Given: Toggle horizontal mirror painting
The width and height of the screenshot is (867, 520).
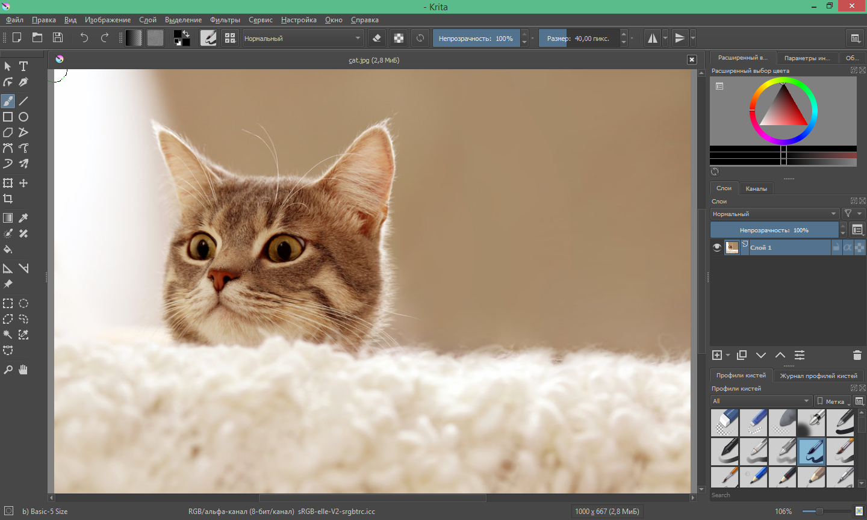Looking at the screenshot, I should pos(653,37).
